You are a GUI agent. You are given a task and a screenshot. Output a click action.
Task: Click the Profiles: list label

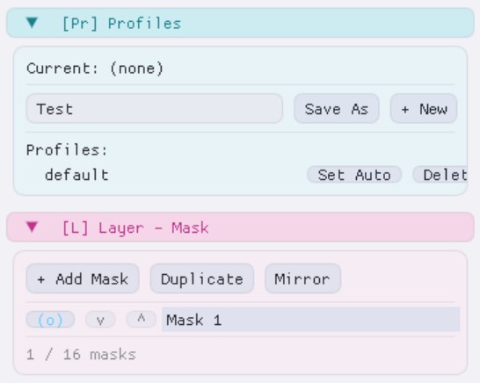point(67,150)
